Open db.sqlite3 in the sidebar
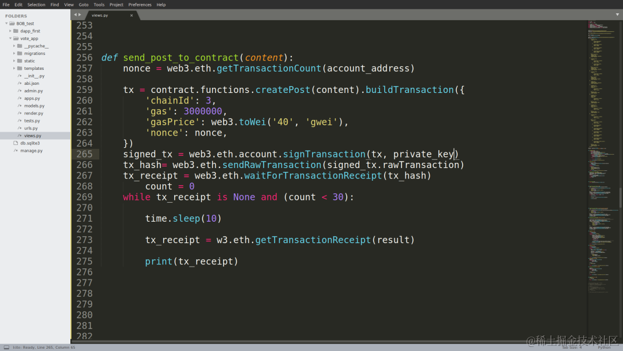Image resolution: width=623 pixels, height=351 pixels. tap(30, 143)
